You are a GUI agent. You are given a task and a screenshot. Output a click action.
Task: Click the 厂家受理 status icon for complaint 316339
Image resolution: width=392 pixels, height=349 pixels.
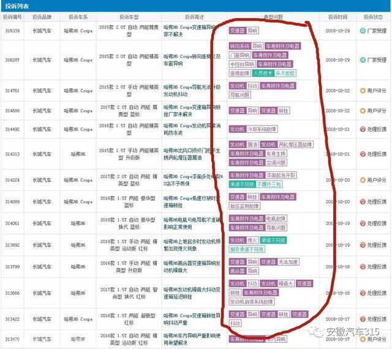pyautogui.click(x=363, y=31)
